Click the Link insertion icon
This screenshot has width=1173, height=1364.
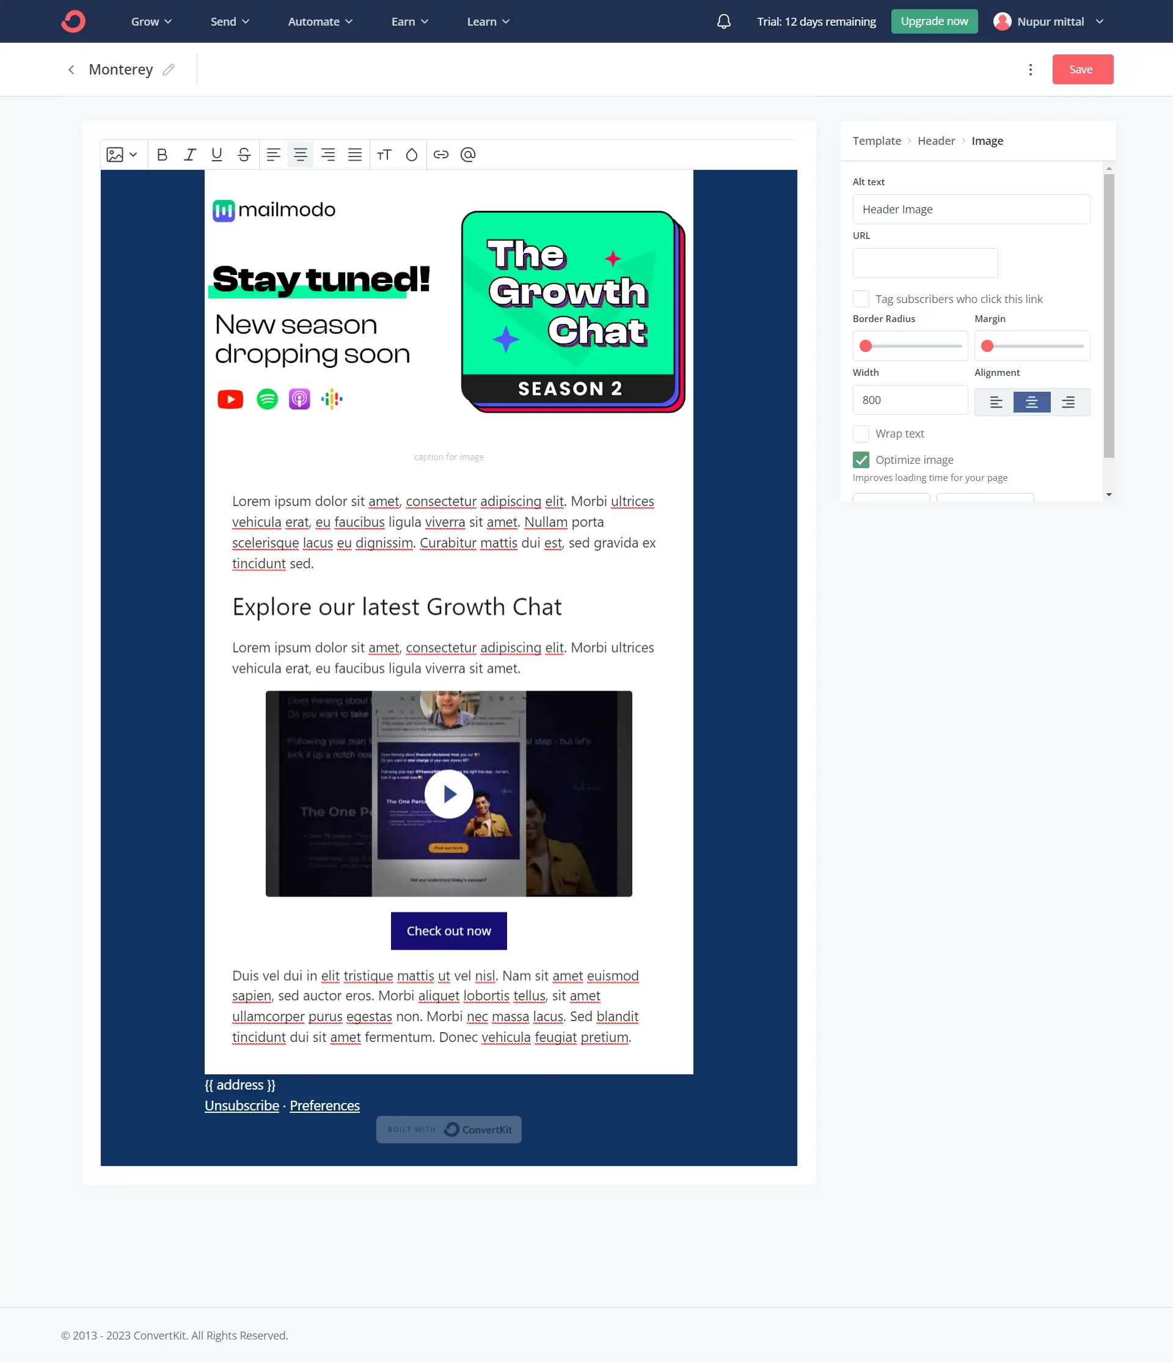(x=442, y=154)
